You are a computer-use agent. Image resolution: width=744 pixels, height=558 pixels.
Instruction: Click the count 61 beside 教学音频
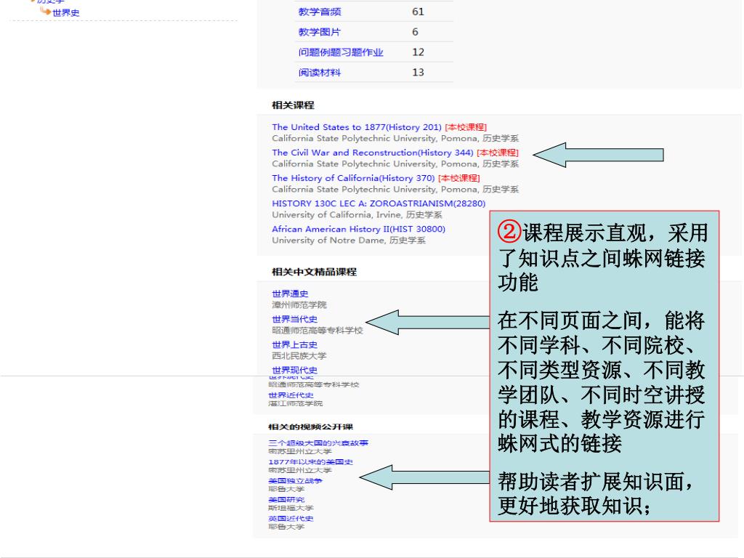click(418, 12)
